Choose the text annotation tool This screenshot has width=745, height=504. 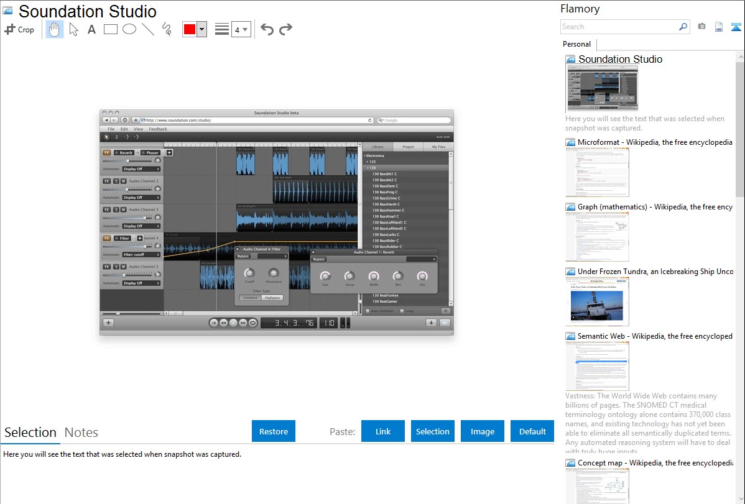pyautogui.click(x=91, y=29)
